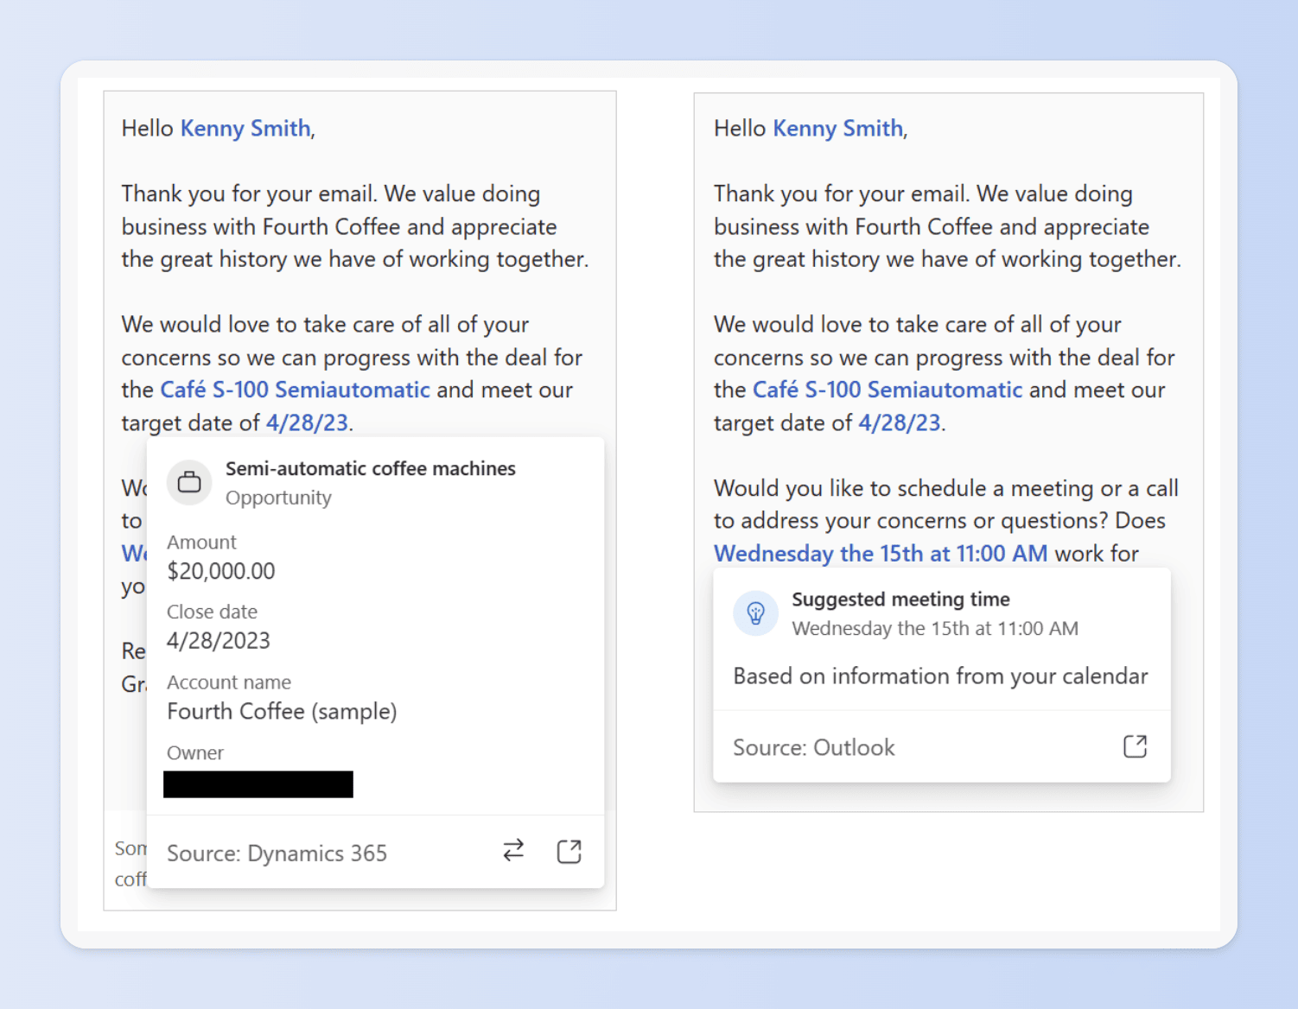This screenshot has height=1009, width=1298.
Task: Click the 'Source: Dynamics 365' footer text
Action: (x=277, y=854)
